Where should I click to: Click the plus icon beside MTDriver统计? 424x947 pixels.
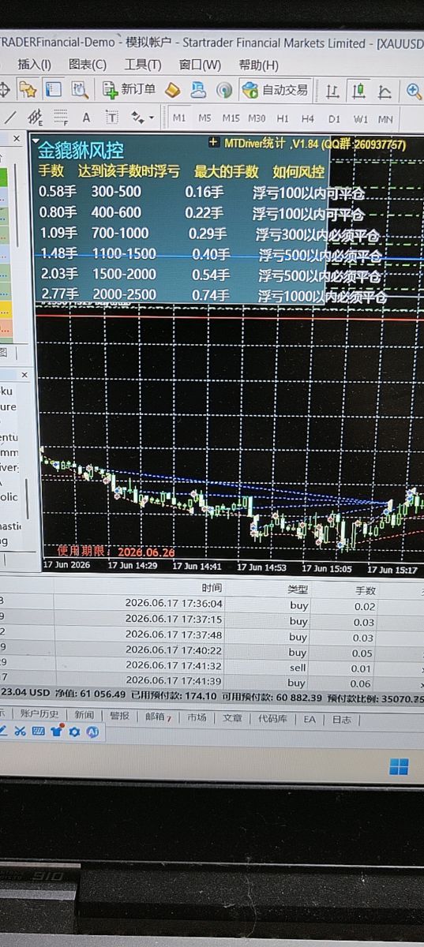214,143
